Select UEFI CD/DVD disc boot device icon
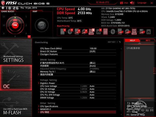Image resolution: width=156 pixels, height=117 pixels. 70,32
